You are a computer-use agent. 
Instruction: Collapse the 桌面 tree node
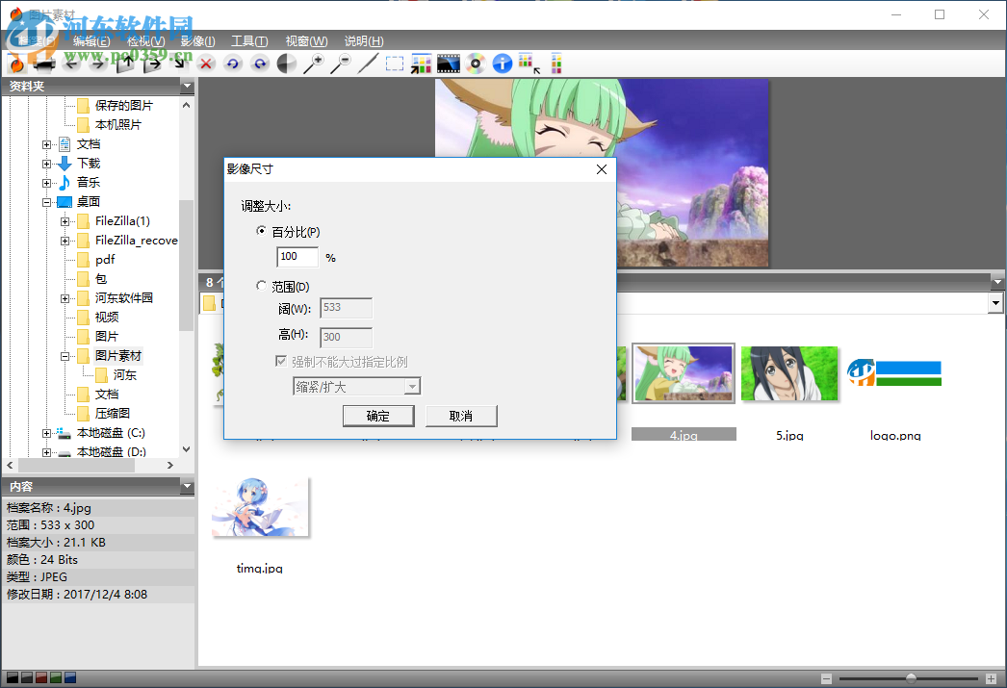click(46, 202)
